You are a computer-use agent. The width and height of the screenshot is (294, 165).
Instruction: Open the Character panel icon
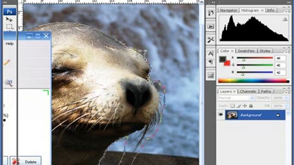click(211, 54)
